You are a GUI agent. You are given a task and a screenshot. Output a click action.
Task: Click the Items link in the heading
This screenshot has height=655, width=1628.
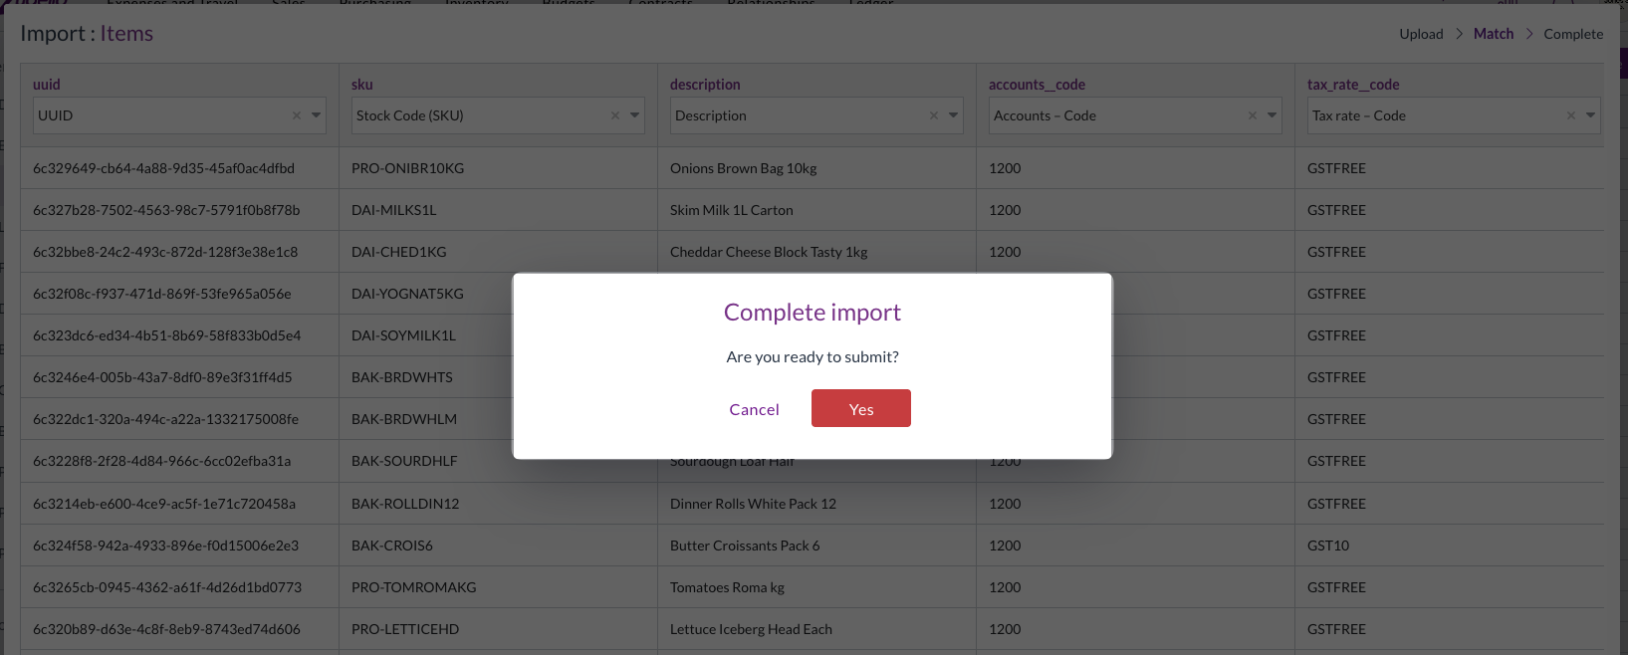126,34
